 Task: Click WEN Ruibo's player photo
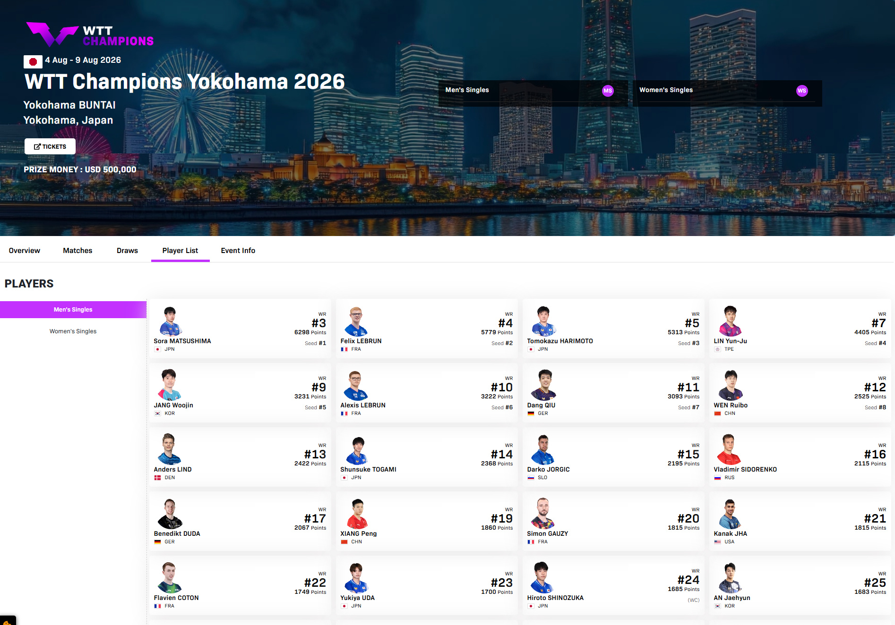(731, 385)
